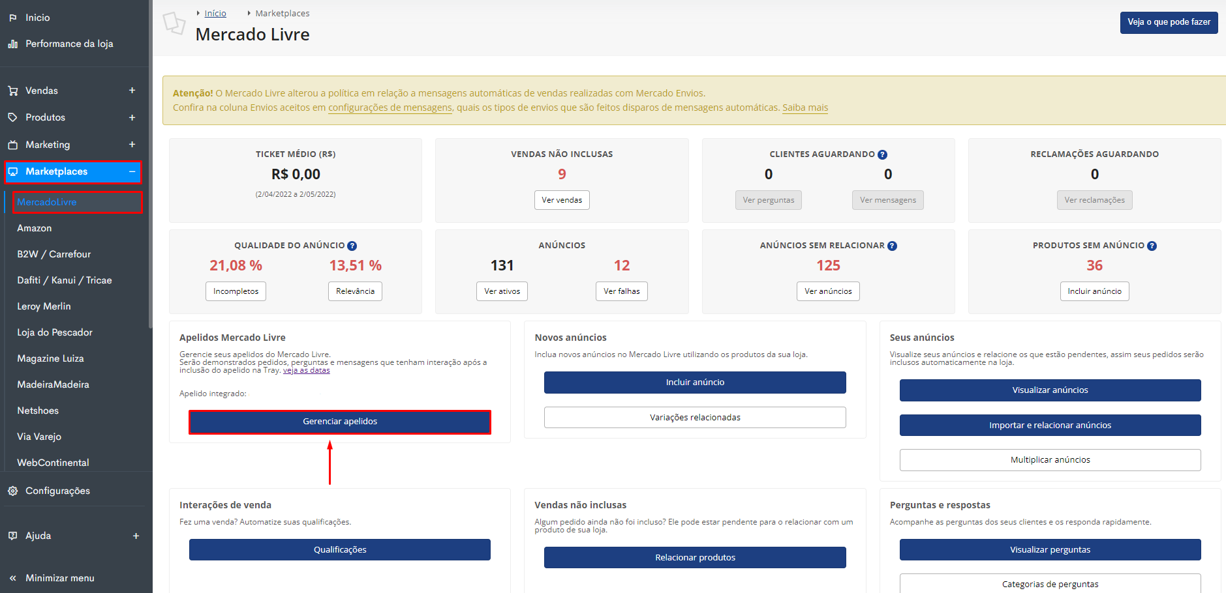Click the Ver ativos button
The image size is (1226, 593).
[x=502, y=291]
